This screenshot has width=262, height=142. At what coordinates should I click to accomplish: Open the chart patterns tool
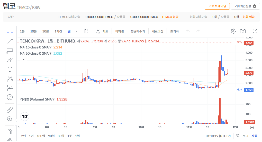pos(10,79)
